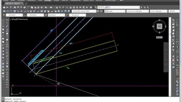
Task: Click the Zoom Window icon
Action: point(63,7)
